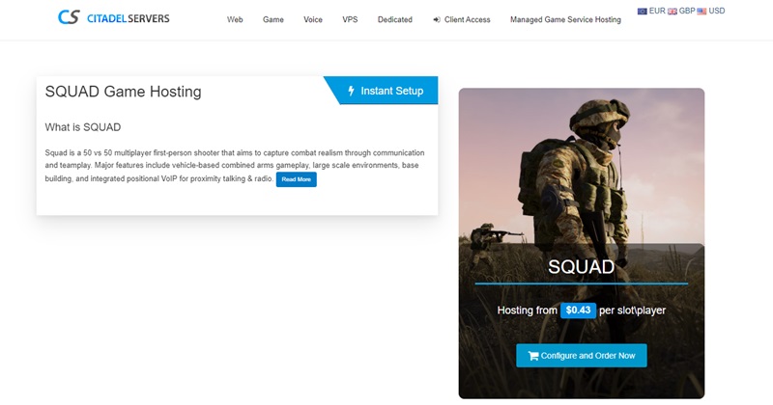Click the Citadel Servers CS logo
This screenshot has width=773, height=405.
tap(69, 17)
